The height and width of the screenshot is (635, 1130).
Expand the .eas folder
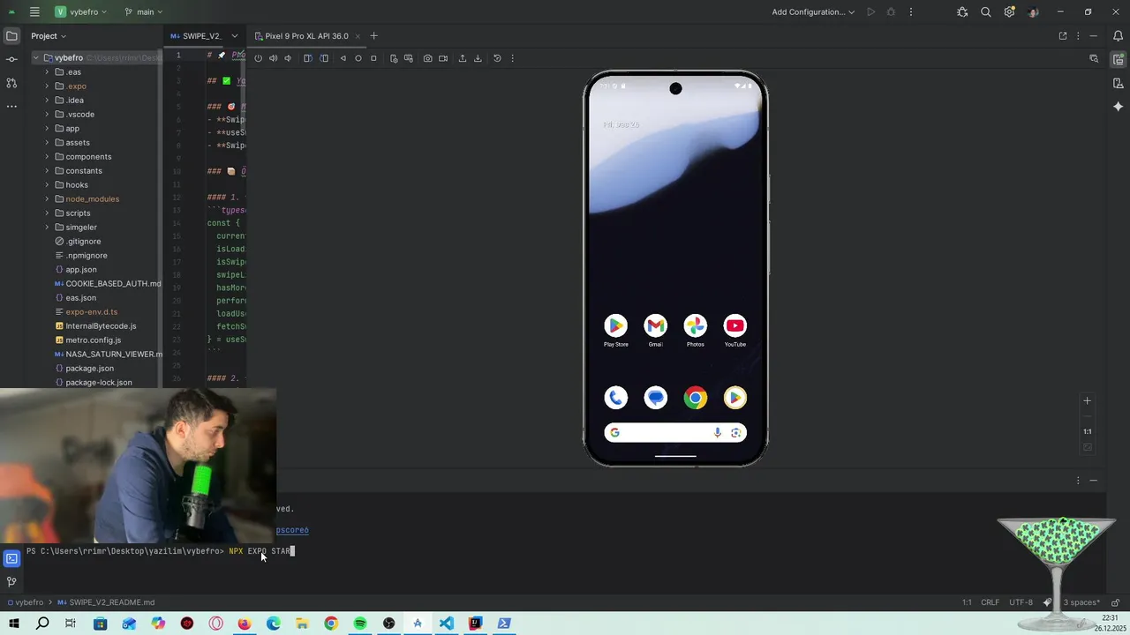pyautogui.click(x=47, y=72)
